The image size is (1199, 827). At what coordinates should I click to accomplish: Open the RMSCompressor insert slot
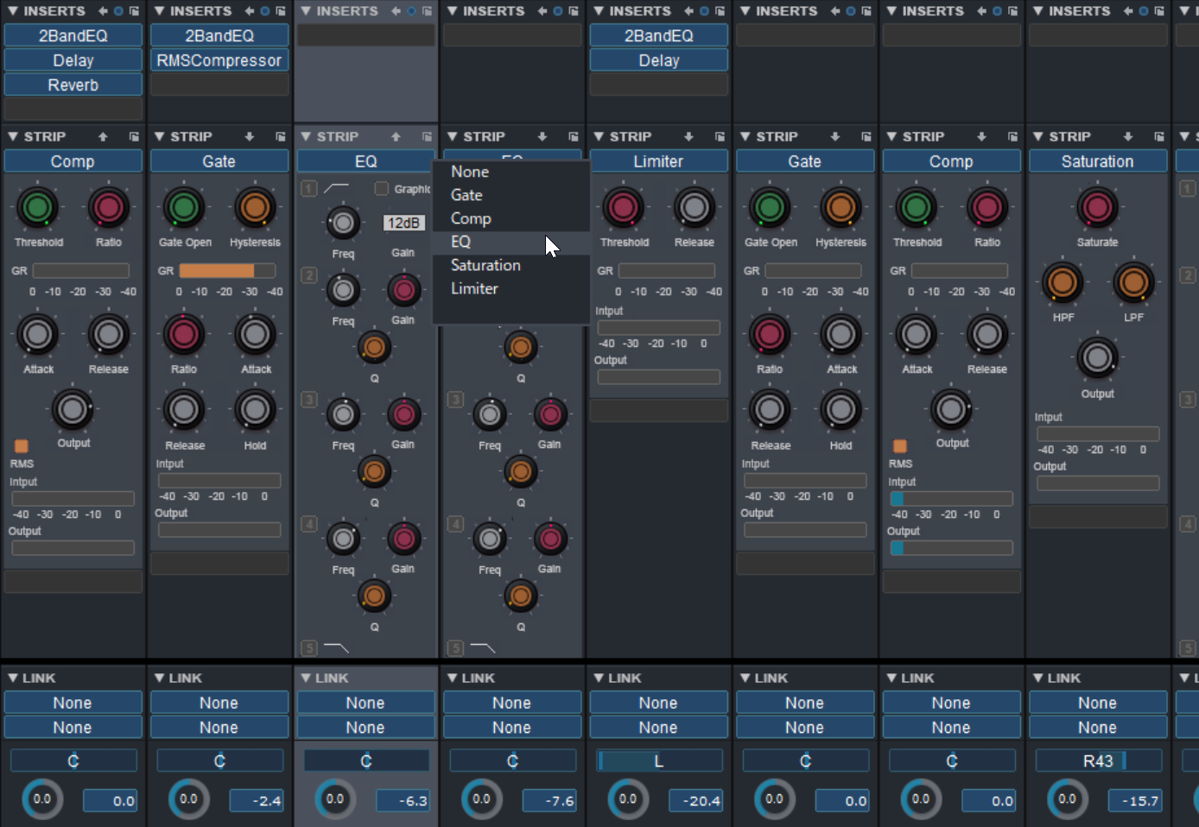click(219, 60)
